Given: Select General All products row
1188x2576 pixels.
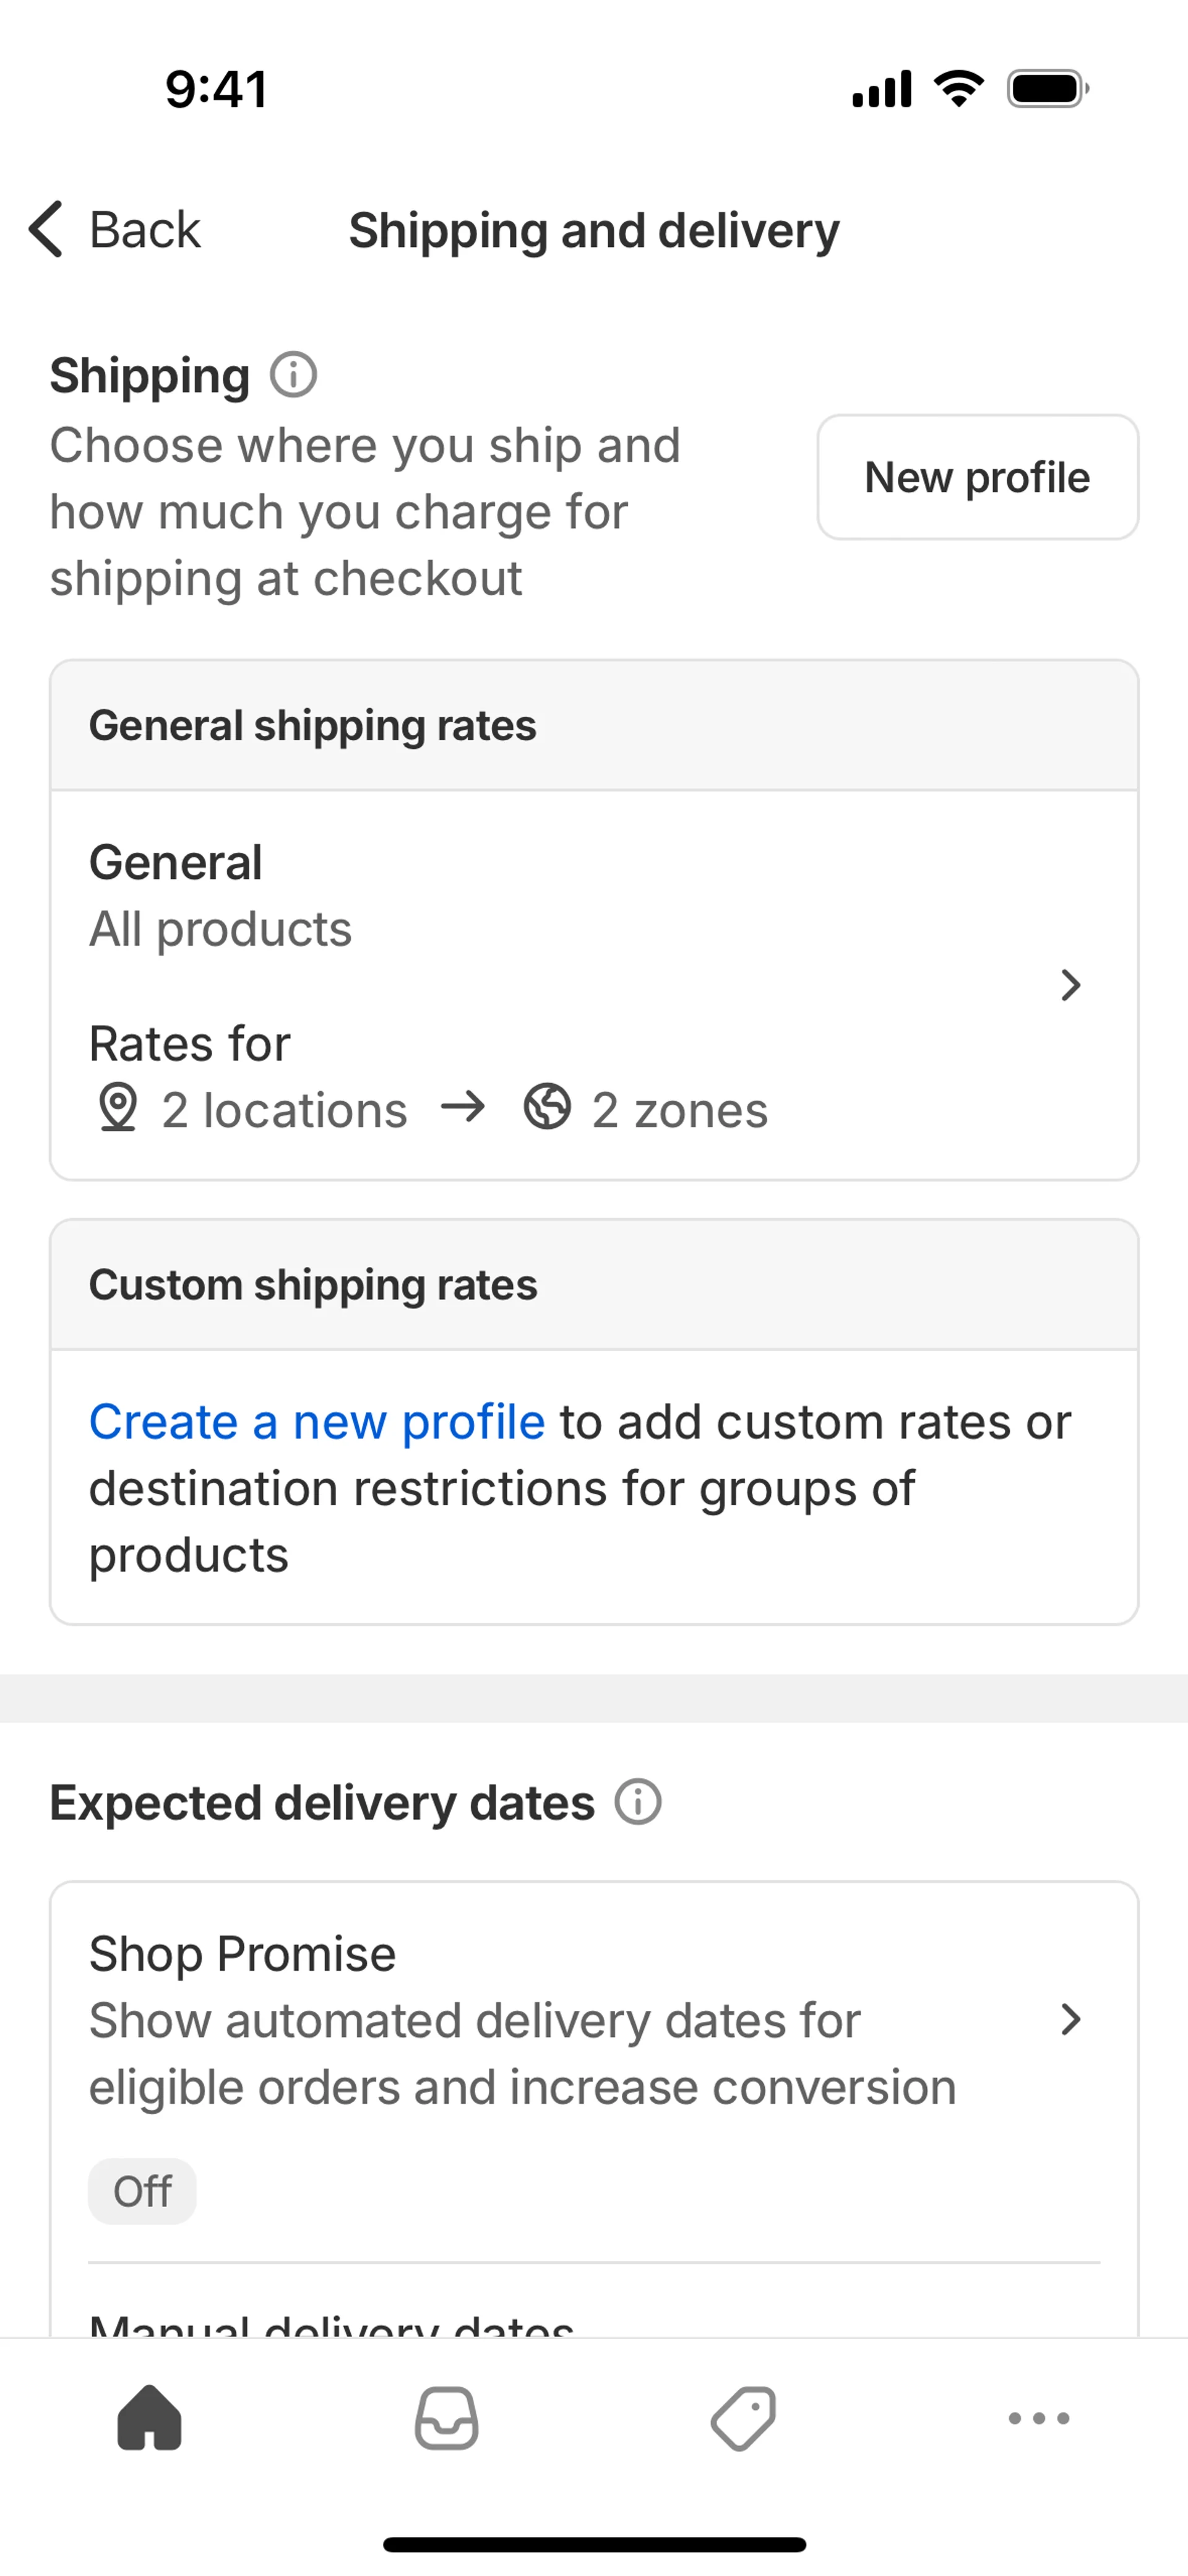Looking at the screenshot, I should click(220, 895).
